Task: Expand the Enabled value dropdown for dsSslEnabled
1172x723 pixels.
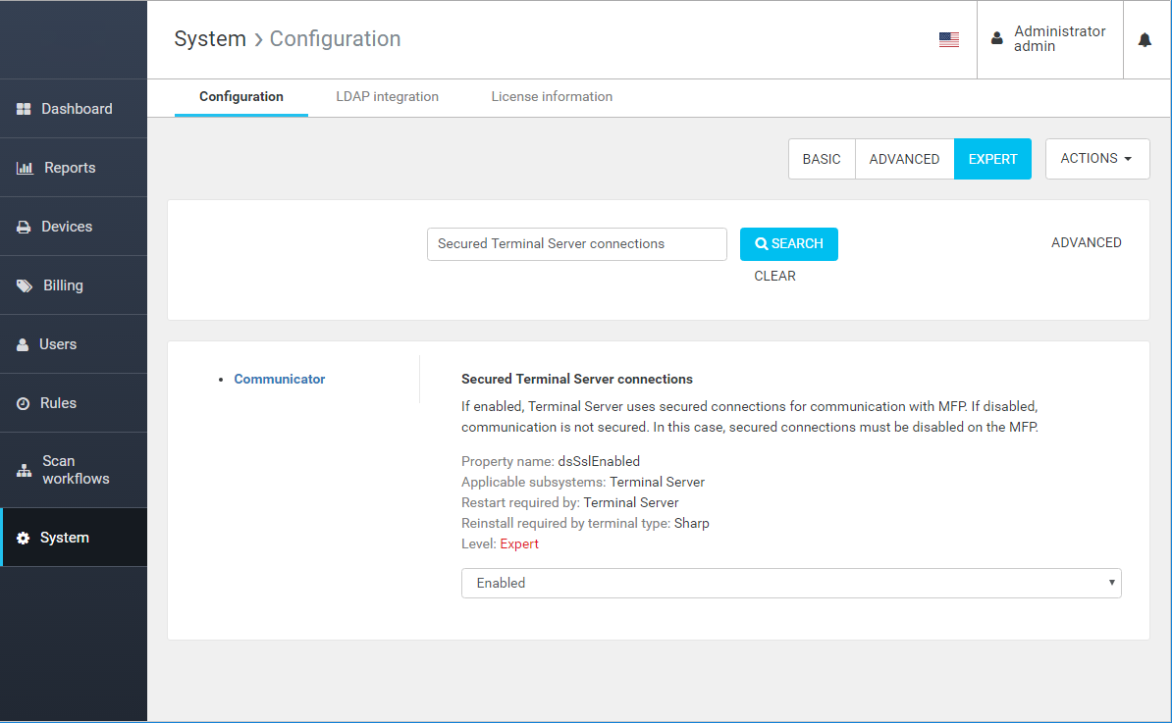Action: coord(790,583)
